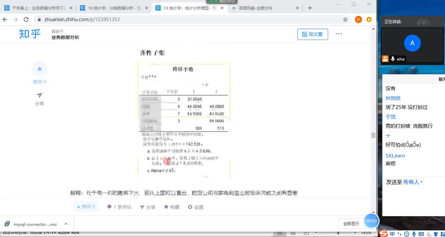Click 分享 in the bottom action bar
Viewport: 445px width, 237px height.
tap(147, 207)
